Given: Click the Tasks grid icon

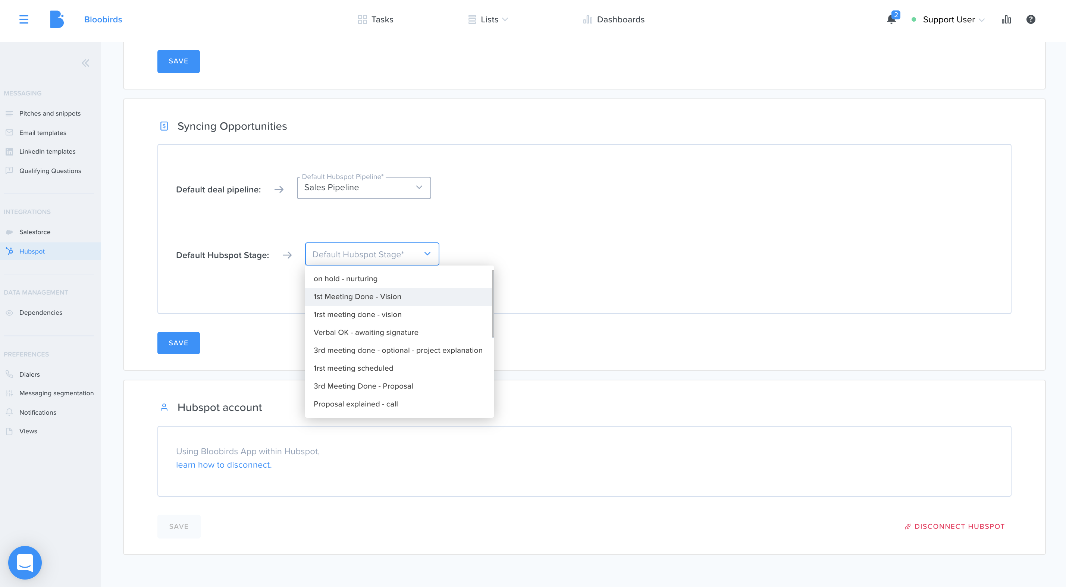Looking at the screenshot, I should (362, 19).
